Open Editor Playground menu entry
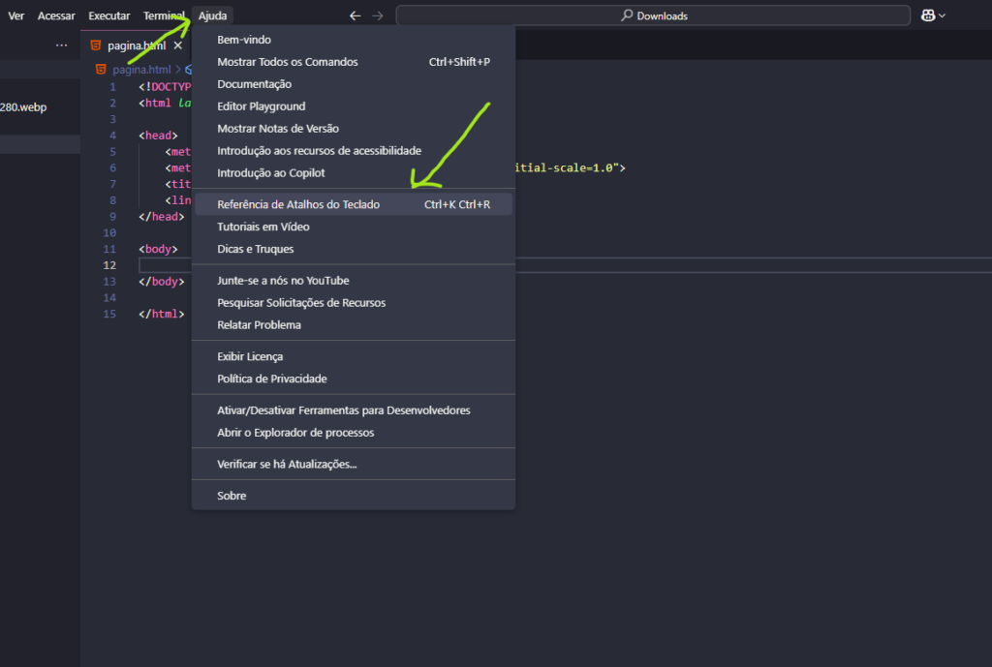This screenshot has width=992, height=667. pos(261,106)
